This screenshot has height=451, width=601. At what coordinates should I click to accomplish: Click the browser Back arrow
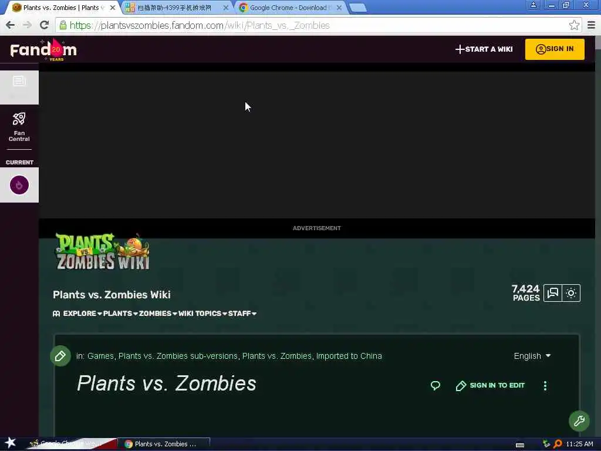pos(11,25)
